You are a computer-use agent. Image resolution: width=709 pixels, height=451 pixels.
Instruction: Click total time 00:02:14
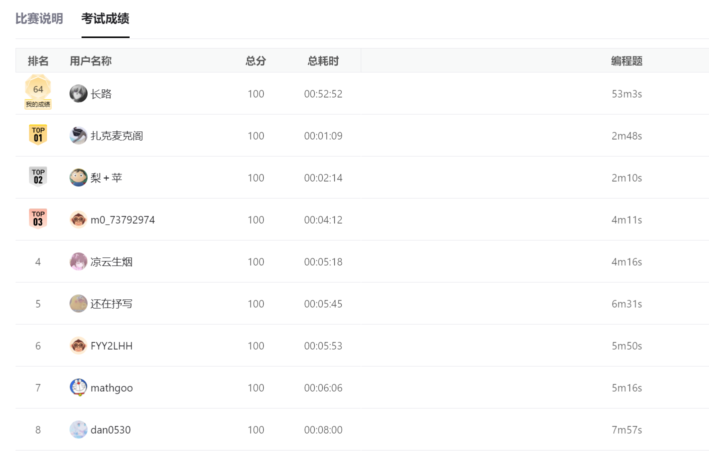323,178
